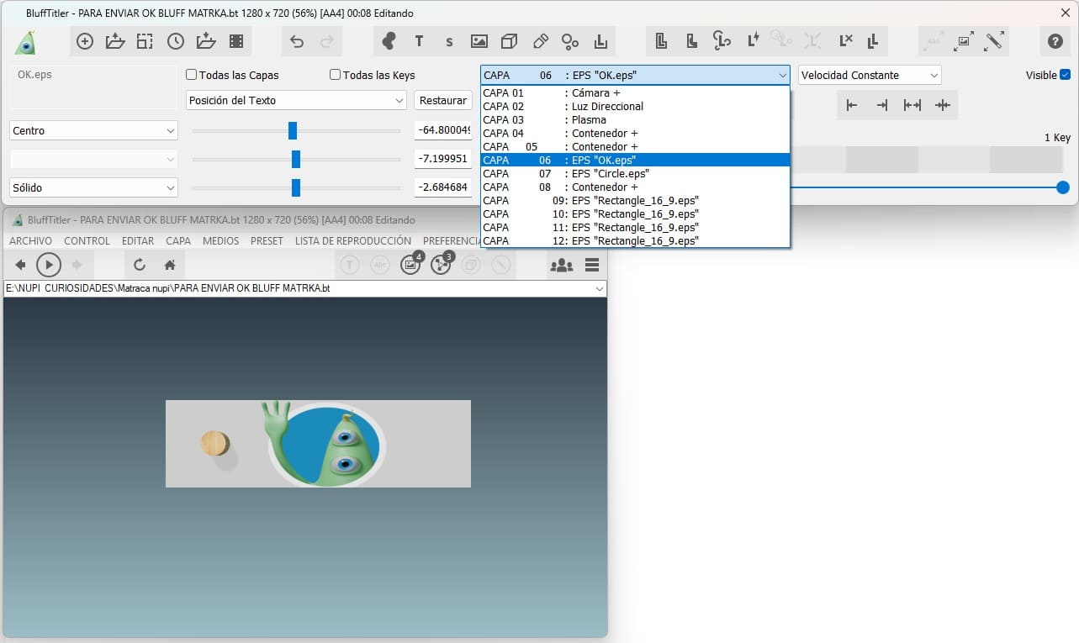Viewport: 1079px width, 643px height.
Task: Click the L icon with circular arrow
Action: pos(722,40)
